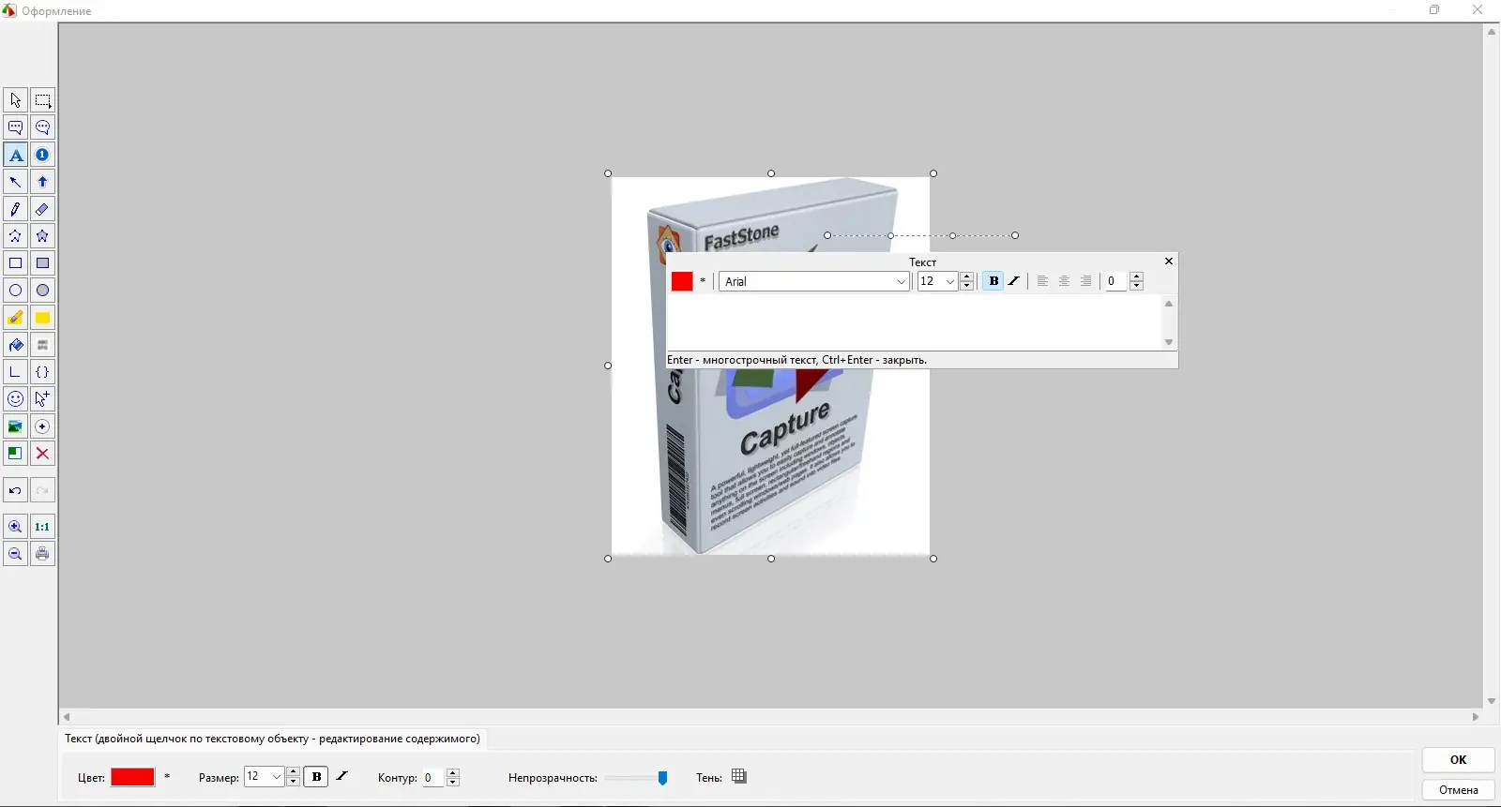Insert image with the picture tool
This screenshot has width=1501, height=807.
(x=15, y=426)
